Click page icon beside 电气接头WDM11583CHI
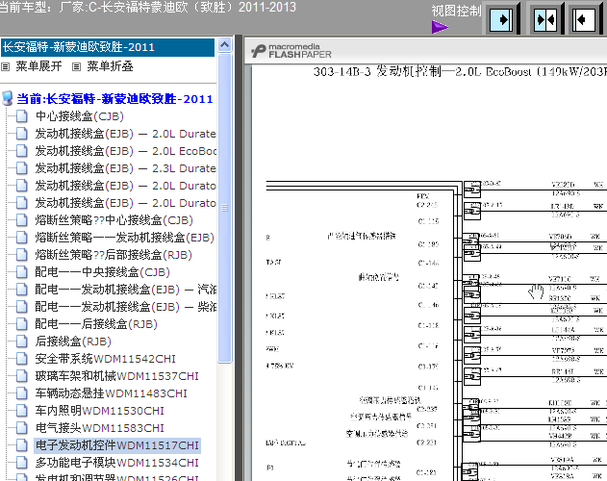607x481 pixels. coord(22,428)
